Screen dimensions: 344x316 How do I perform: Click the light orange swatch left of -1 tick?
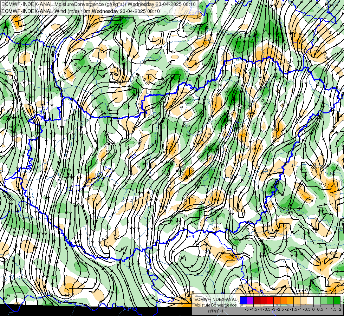(297, 300)
